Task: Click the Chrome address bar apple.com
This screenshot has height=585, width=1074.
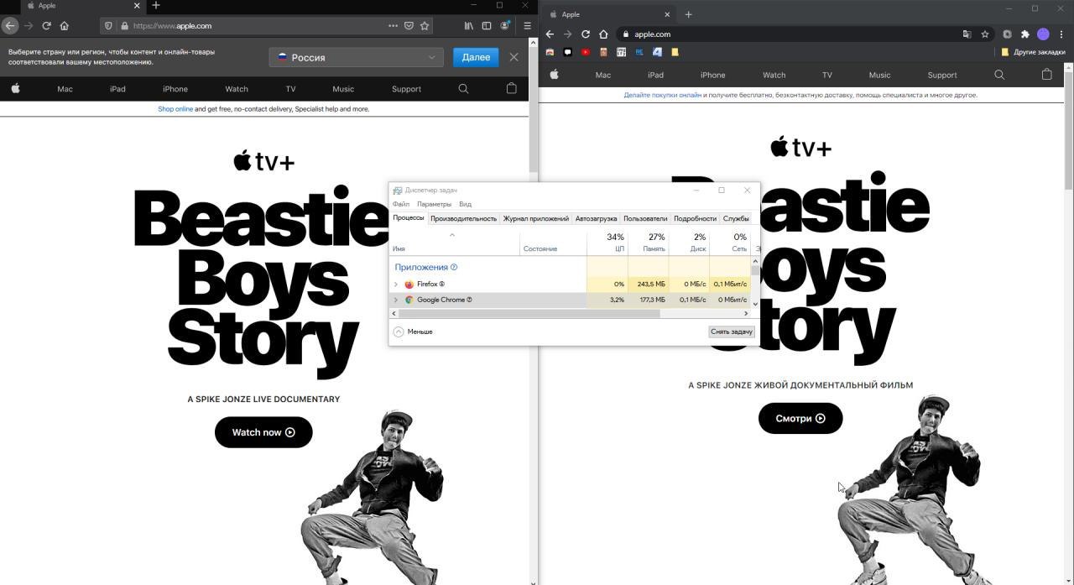Action: click(x=652, y=34)
